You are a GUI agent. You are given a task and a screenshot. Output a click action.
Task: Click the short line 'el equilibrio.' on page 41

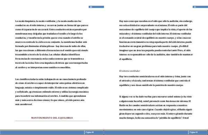[x=125, y=59]
